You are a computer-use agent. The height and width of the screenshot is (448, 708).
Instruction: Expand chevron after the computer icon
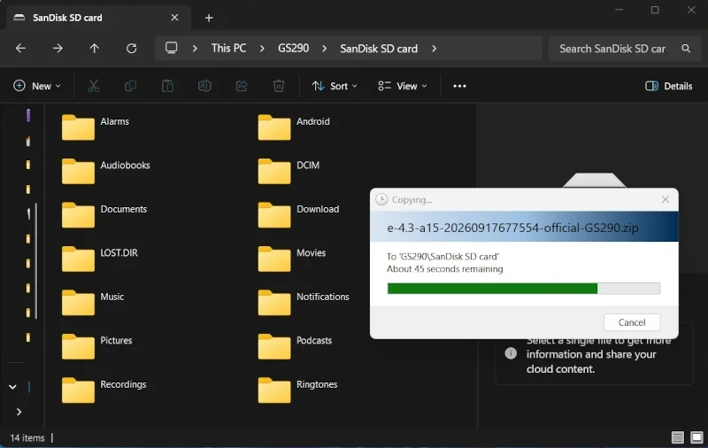click(195, 49)
